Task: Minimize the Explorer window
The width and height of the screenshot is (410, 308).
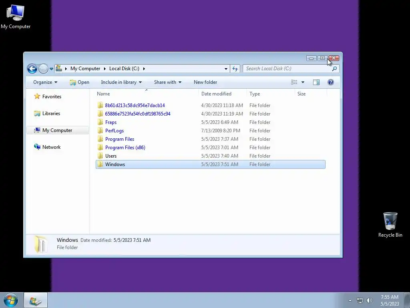Action: coord(312,58)
